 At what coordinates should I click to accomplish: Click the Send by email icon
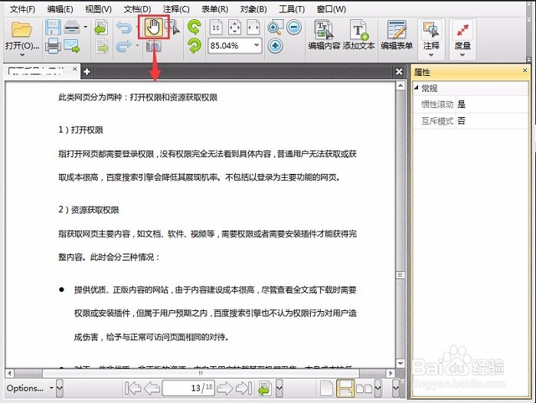(x=71, y=46)
